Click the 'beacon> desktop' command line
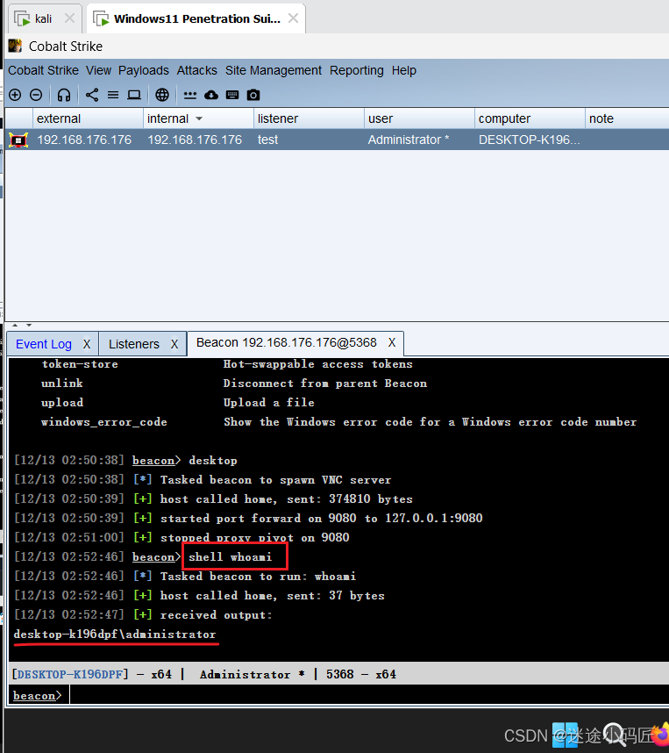The width and height of the screenshot is (669, 753). click(x=185, y=461)
